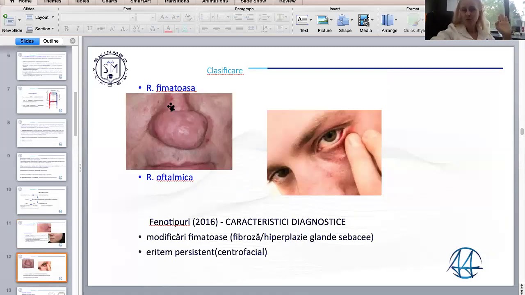
Task: Insert a Shape
Action: 344,24
